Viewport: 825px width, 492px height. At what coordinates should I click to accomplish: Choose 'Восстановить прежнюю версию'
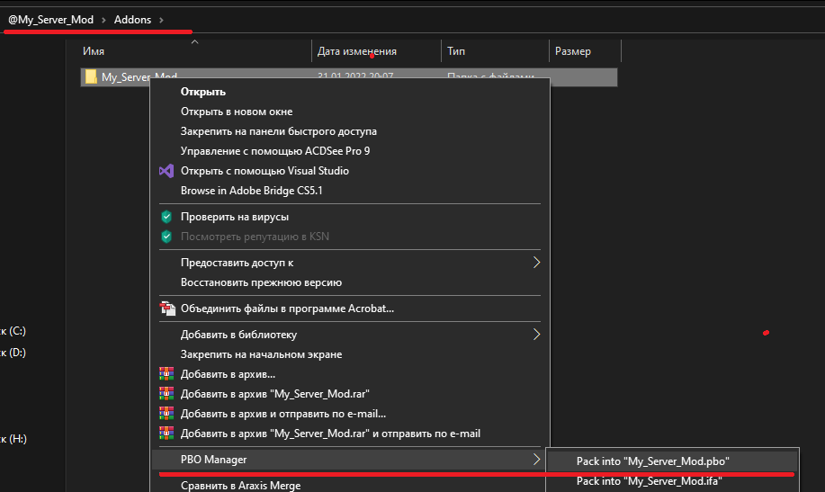click(262, 282)
